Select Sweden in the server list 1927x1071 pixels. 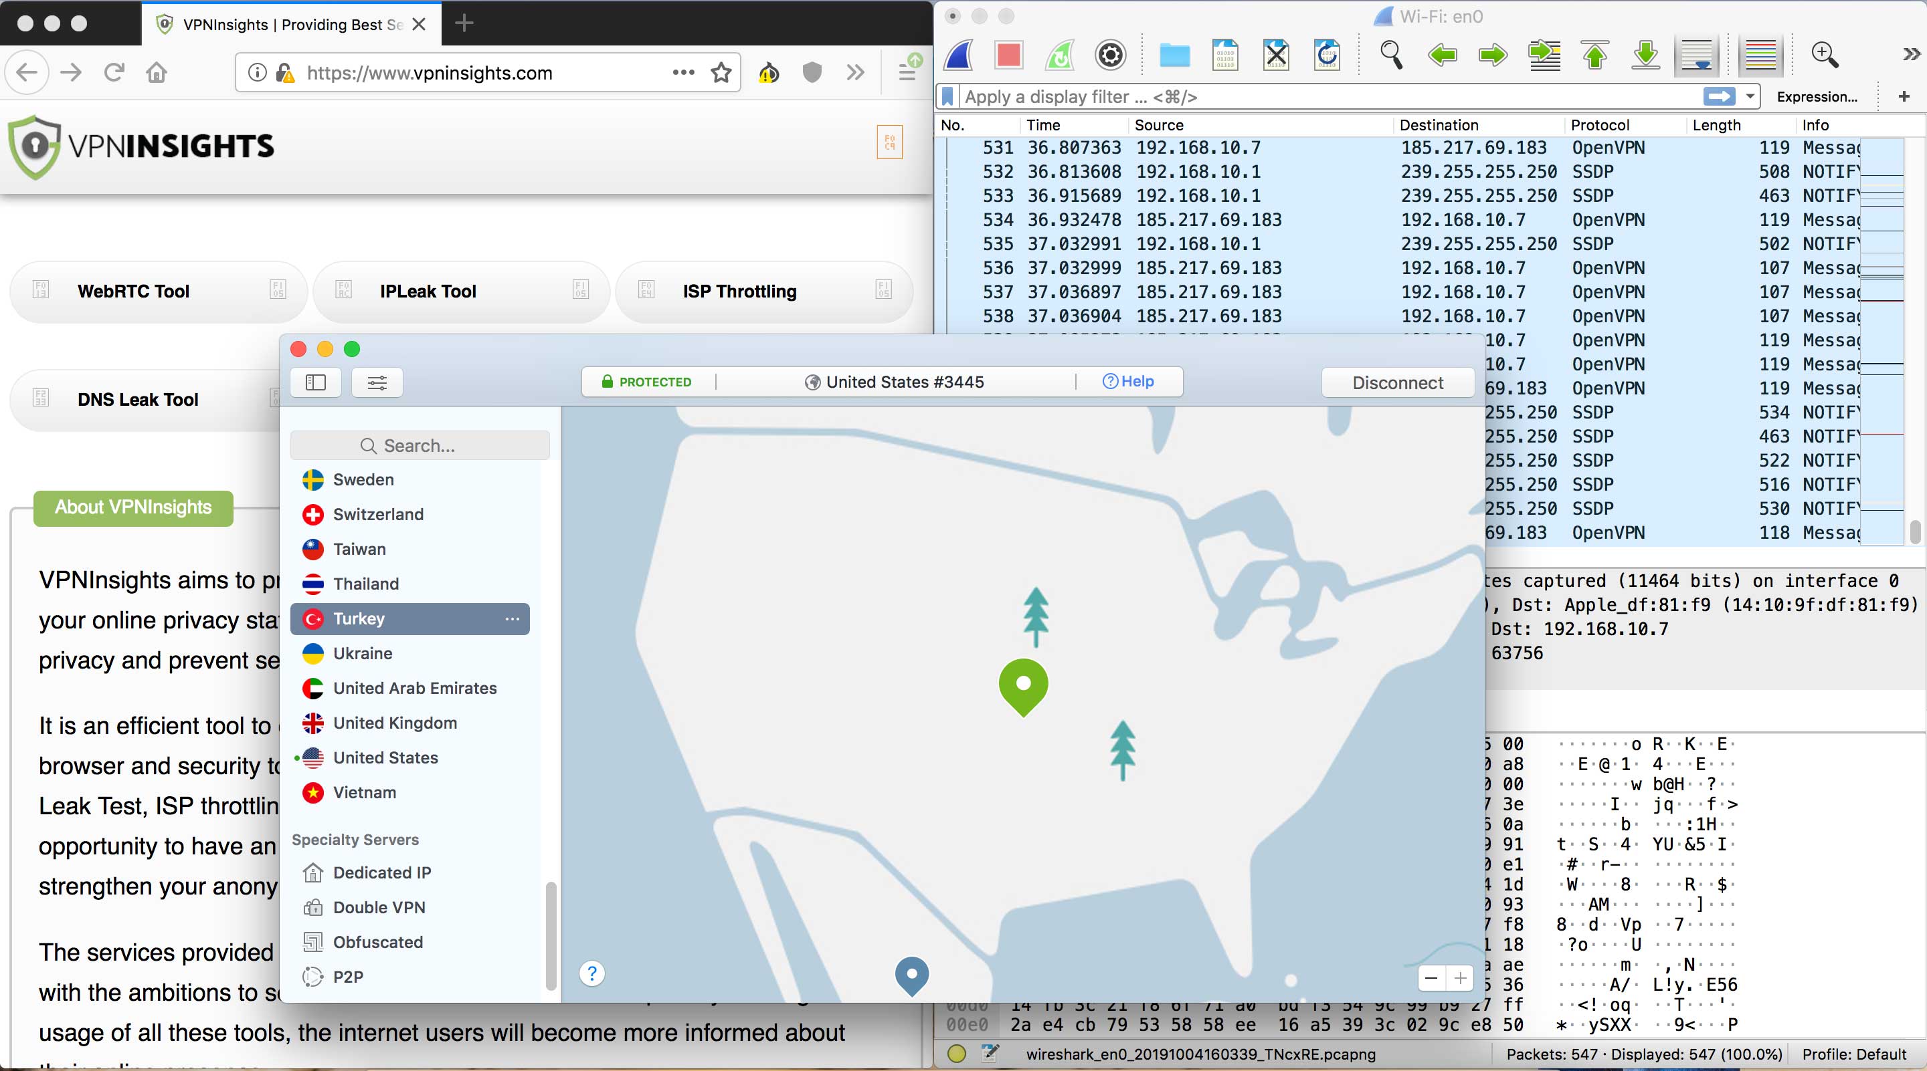(410, 479)
